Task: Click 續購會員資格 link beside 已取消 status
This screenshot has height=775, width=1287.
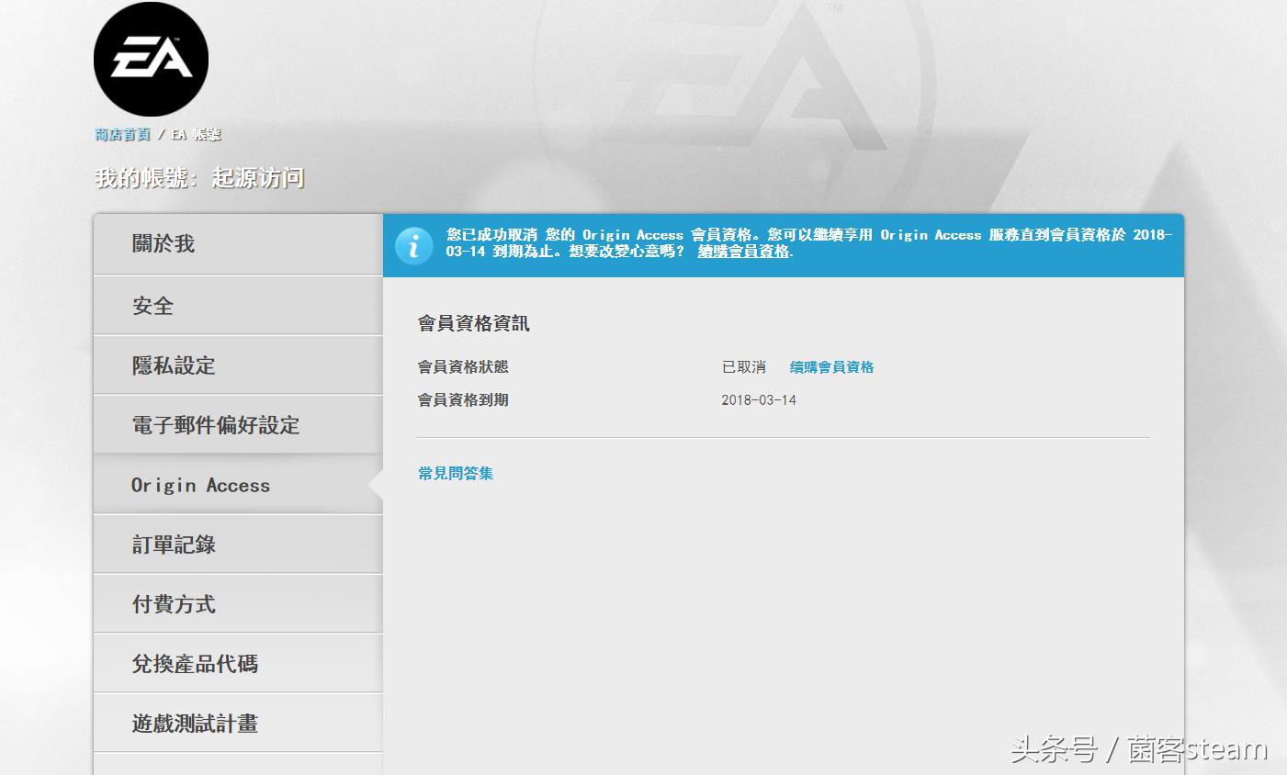Action: [x=831, y=367]
